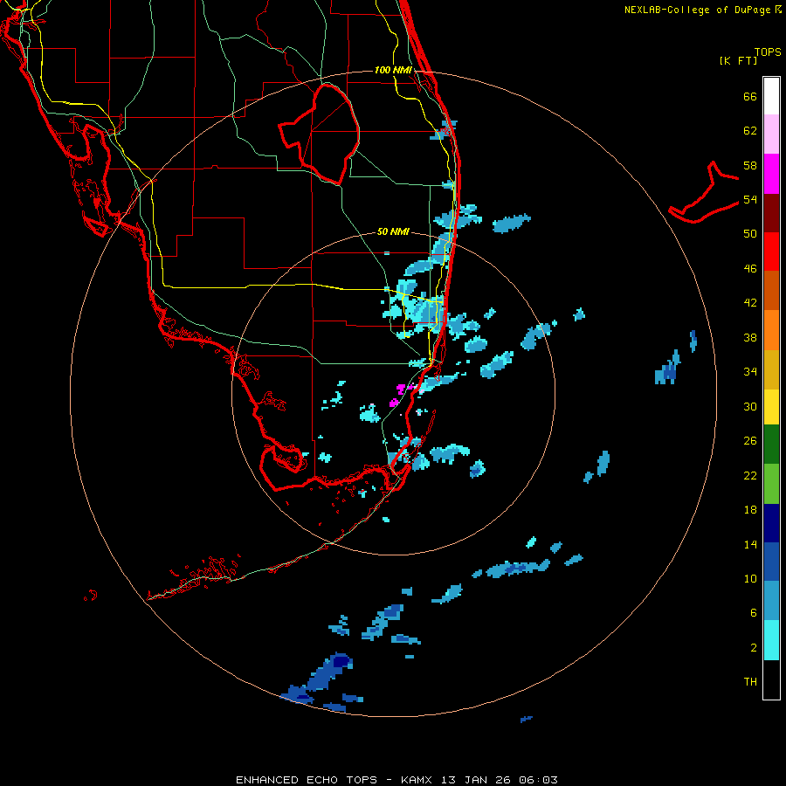Click the white swatch in the tops legend
The image size is (786, 786).
(771, 96)
